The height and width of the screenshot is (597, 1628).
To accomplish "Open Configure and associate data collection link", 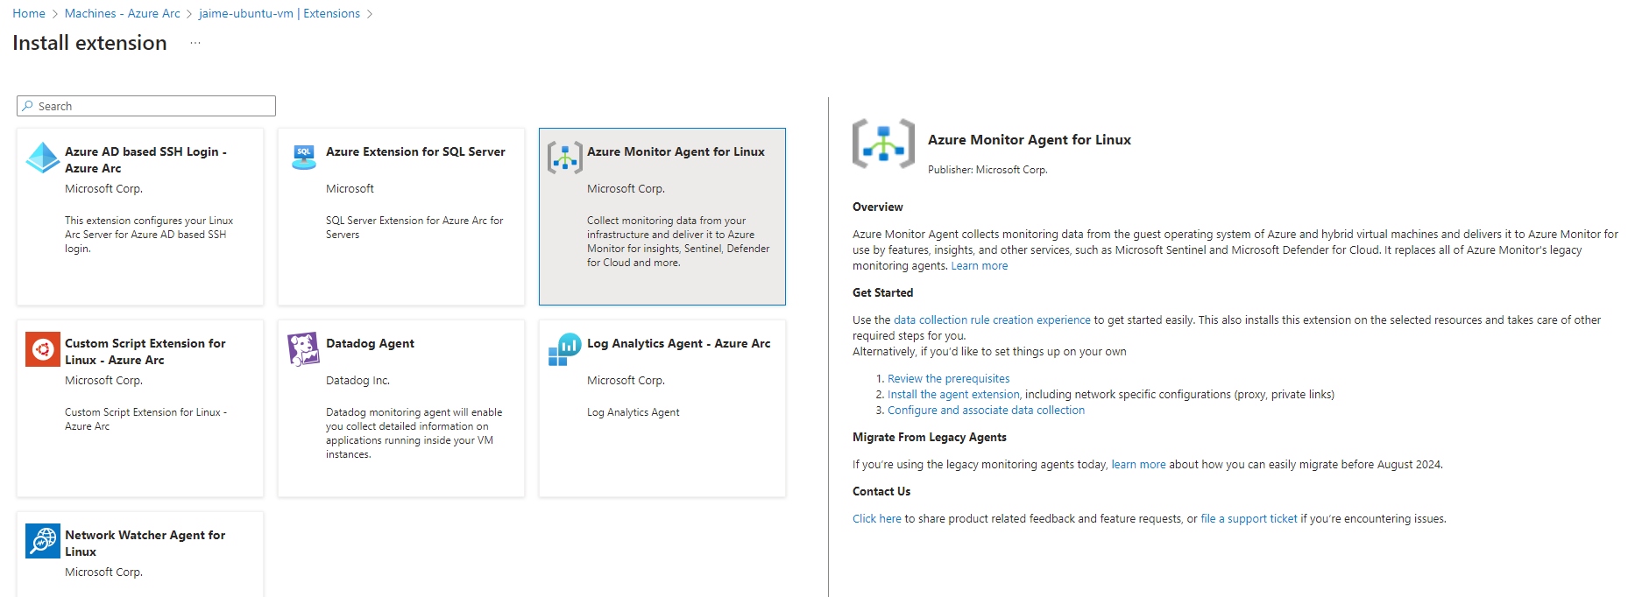I will click(x=986, y=411).
